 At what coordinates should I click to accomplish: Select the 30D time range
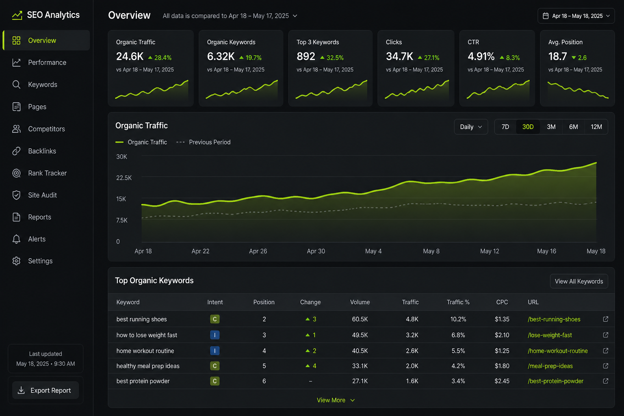pos(528,127)
